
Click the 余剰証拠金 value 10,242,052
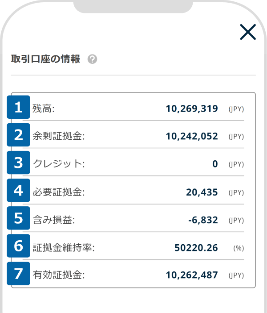pyautogui.click(x=191, y=136)
